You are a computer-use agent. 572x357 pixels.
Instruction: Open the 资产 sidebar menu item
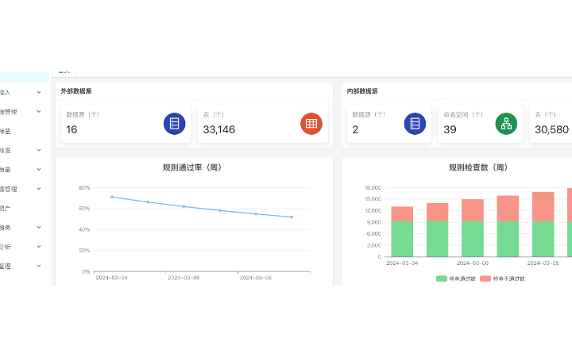click(6, 208)
